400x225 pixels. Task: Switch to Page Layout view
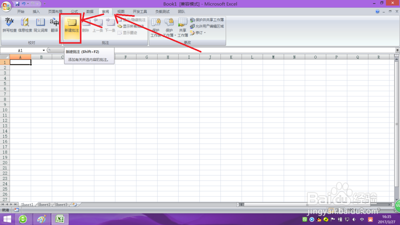point(337,210)
